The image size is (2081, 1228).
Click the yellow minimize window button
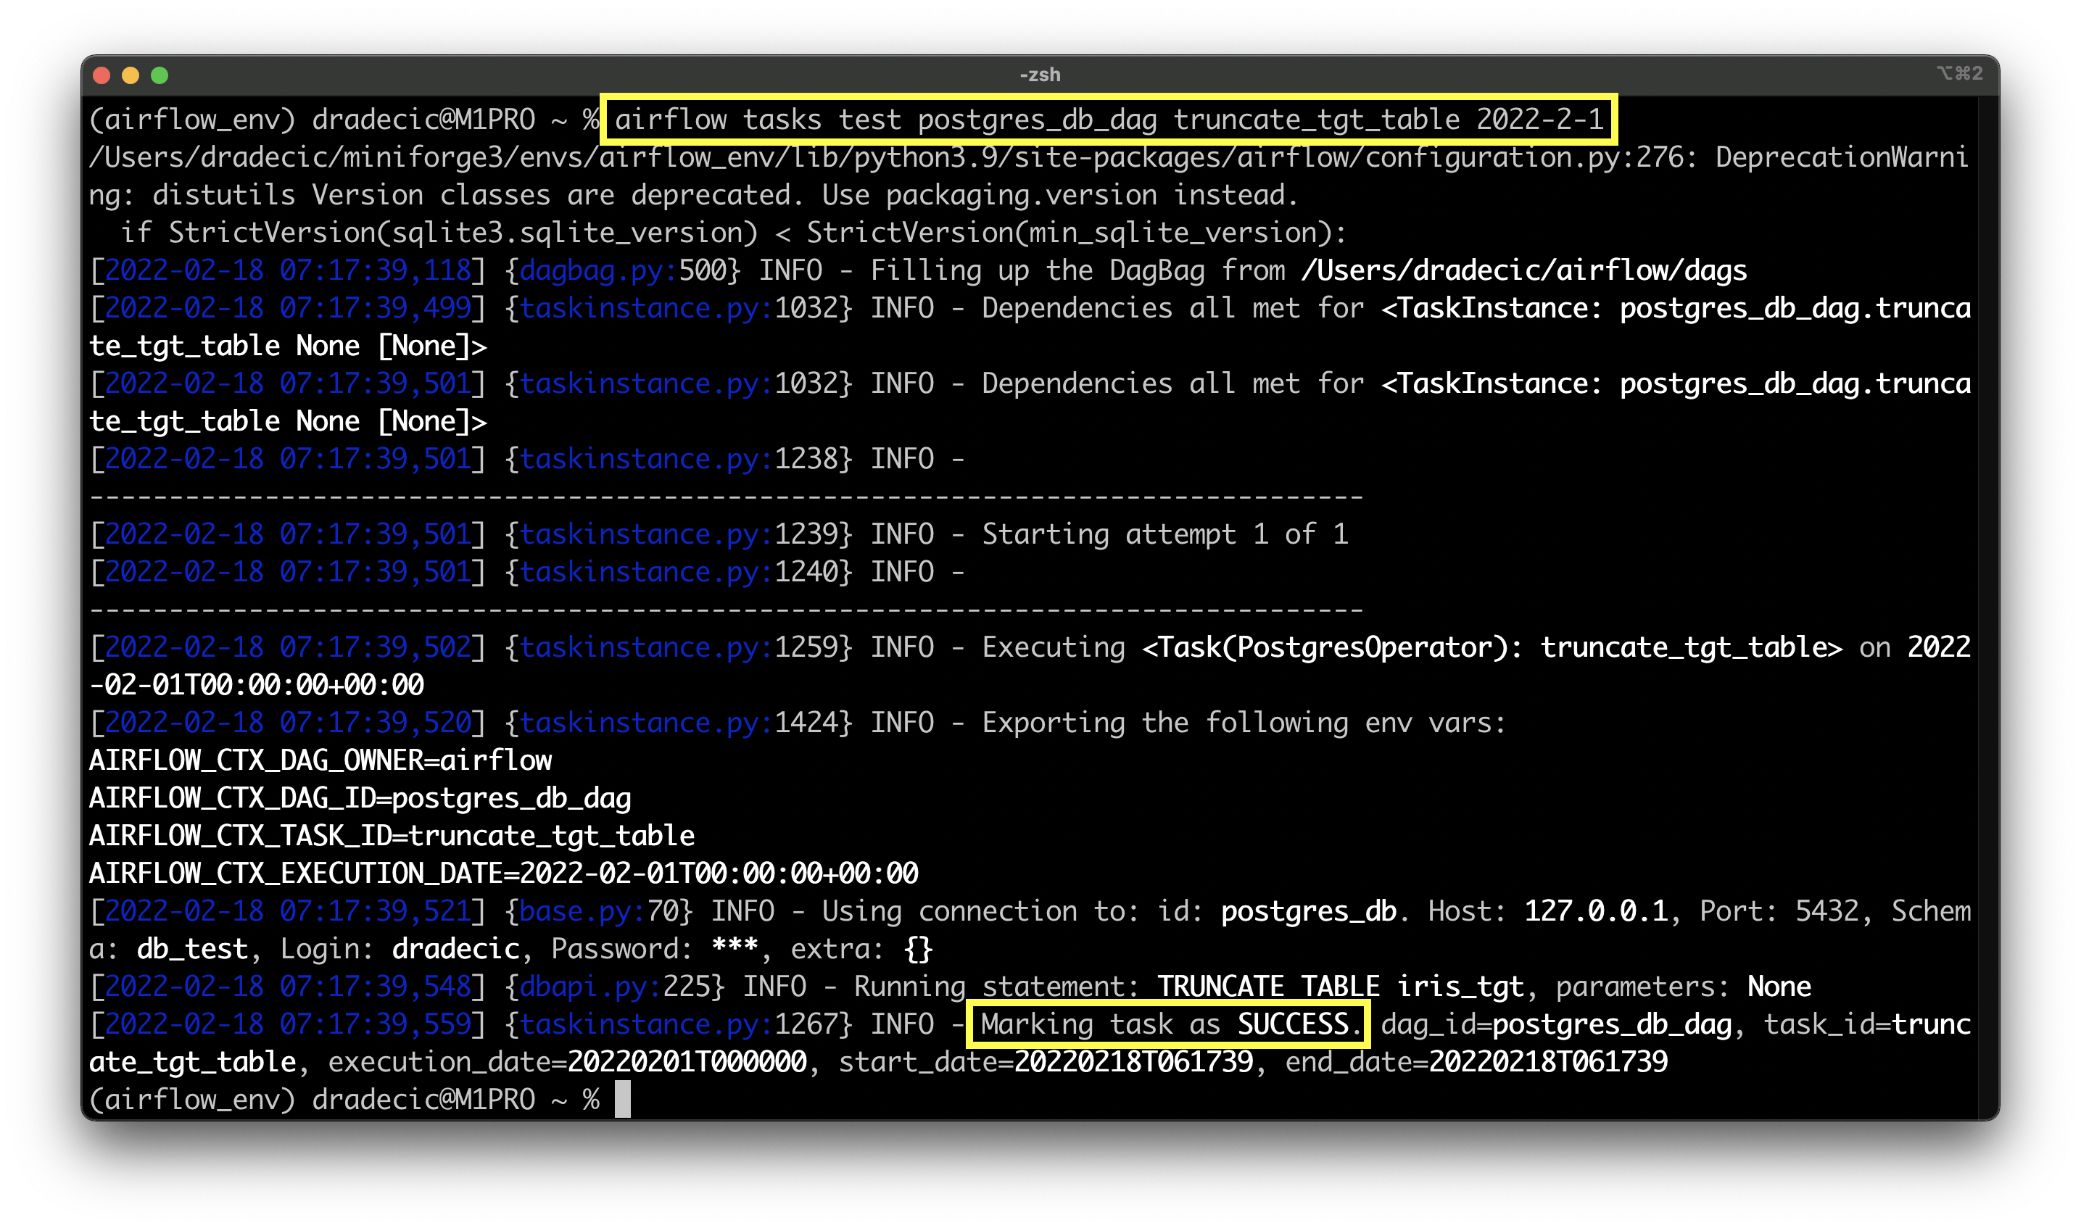131,75
